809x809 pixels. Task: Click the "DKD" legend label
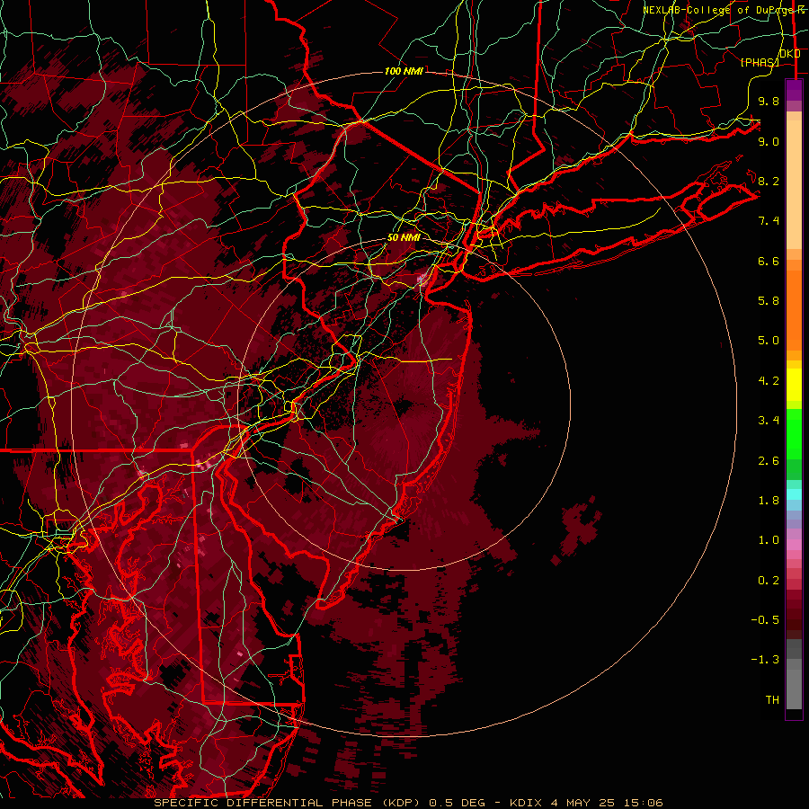click(x=790, y=54)
